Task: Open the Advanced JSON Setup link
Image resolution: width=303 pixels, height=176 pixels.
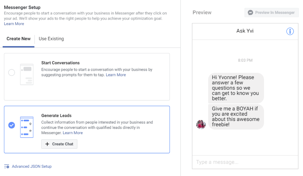Action: (x=32, y=166)
